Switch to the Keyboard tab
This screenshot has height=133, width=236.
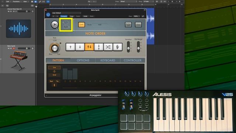pos(108,60)
